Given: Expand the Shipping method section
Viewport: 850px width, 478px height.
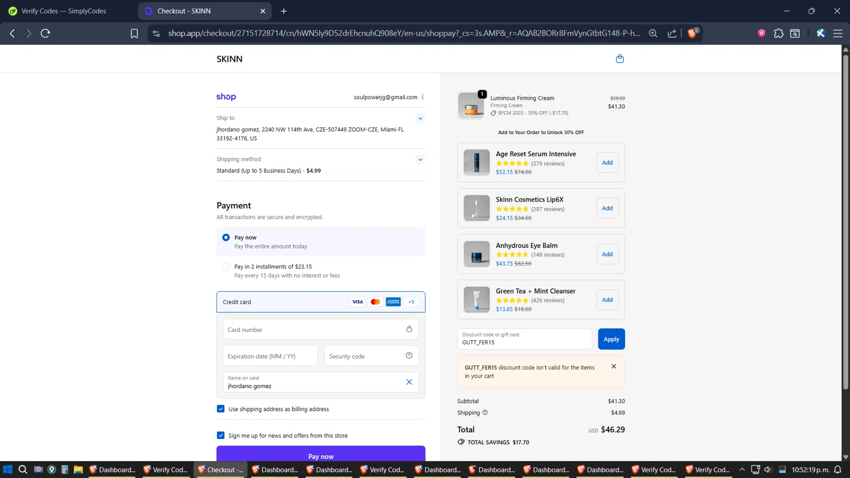Looking at the screenshot, I should (420, 160).
